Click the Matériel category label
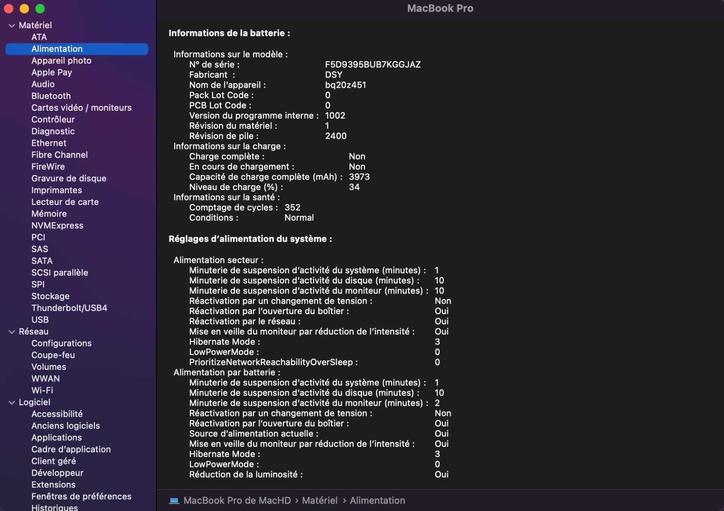The width and height of the screenshot is (724, 511). click(35, 25)
